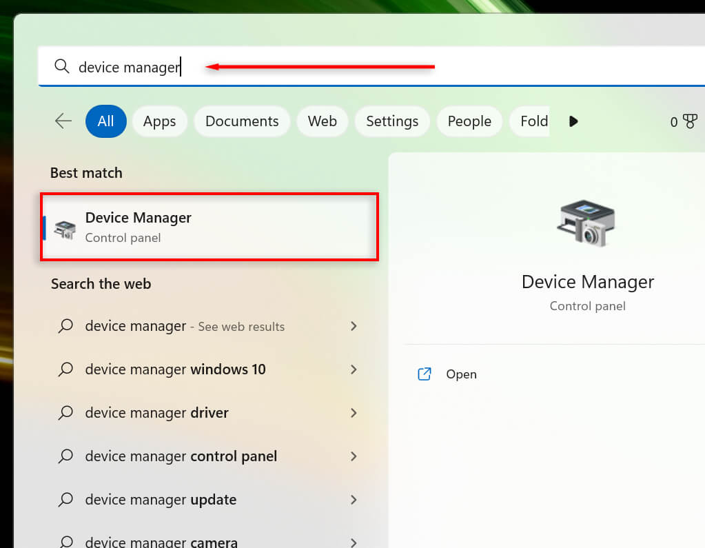Switch to the Web filter tab
The height and width of the screenshot is (548, 705).
323,121
